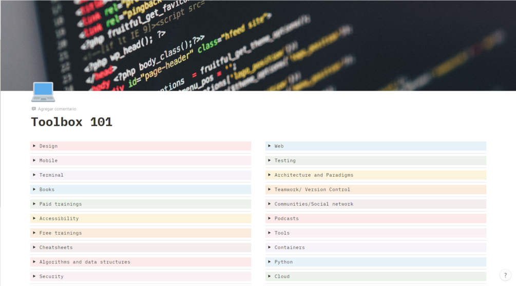Expand the Cheatsheets toggle arrow

click(x=34, y=247)
